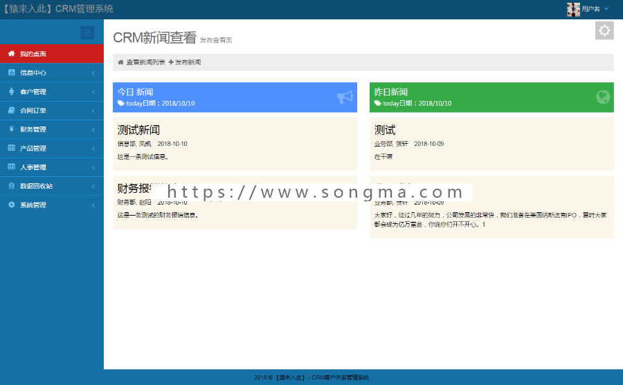623x385 pixels.
Task: Click the 信息中心 sidebar icon
Action: point(12,73)
